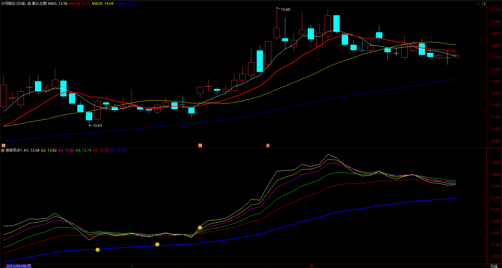The image size is (502, 268).
Task: Select the A2: 13.62 indicator value
Action: [x=49, y=150]
